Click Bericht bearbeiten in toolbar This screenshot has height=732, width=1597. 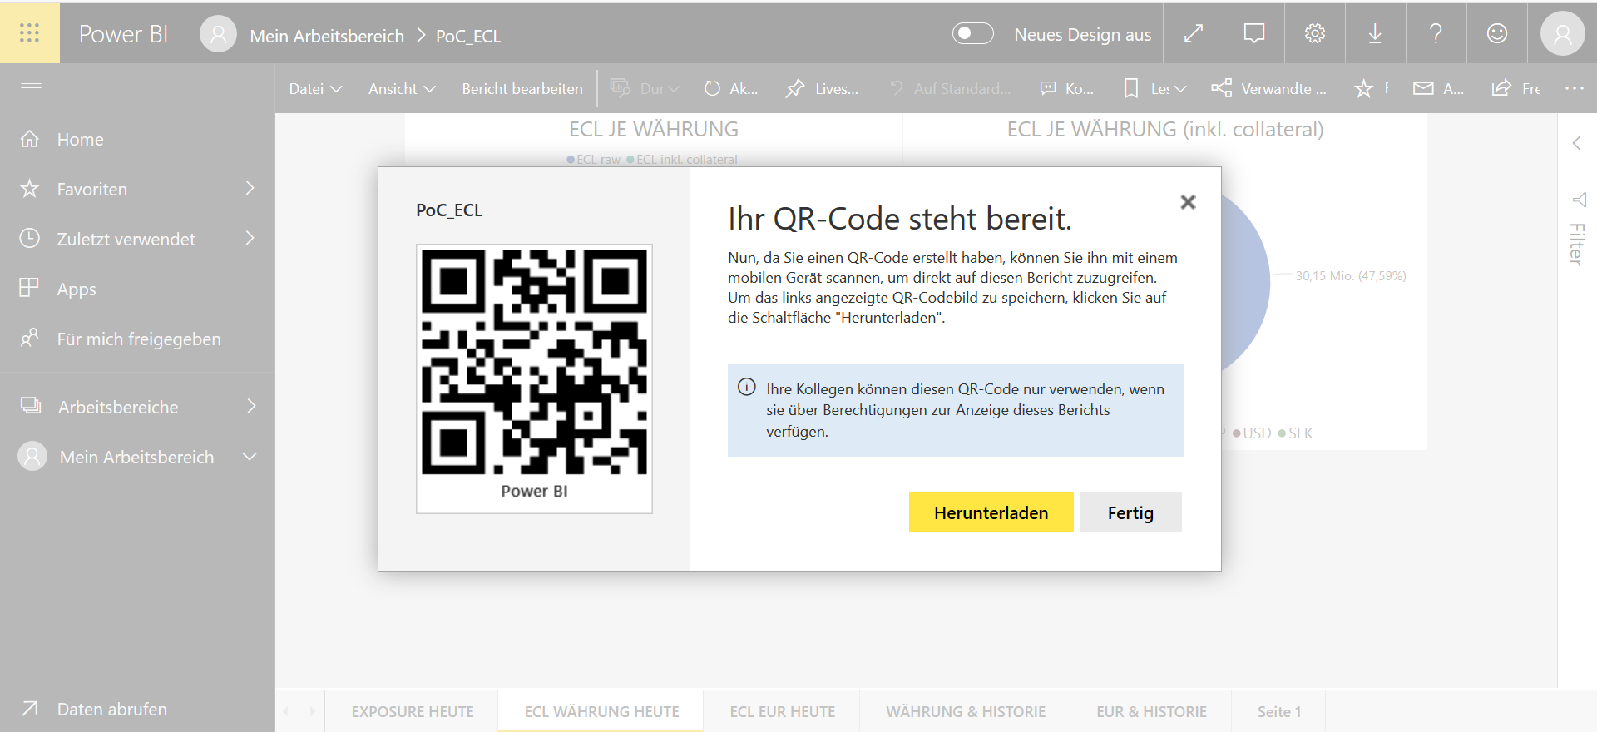(x=522, y=88)
